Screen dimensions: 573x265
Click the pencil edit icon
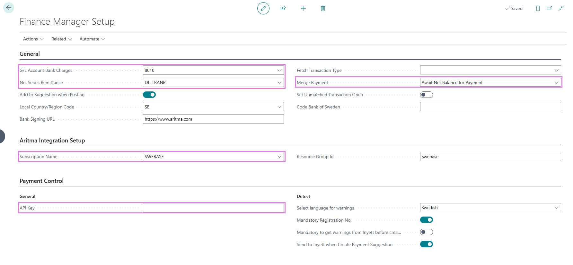pos(263,8)
